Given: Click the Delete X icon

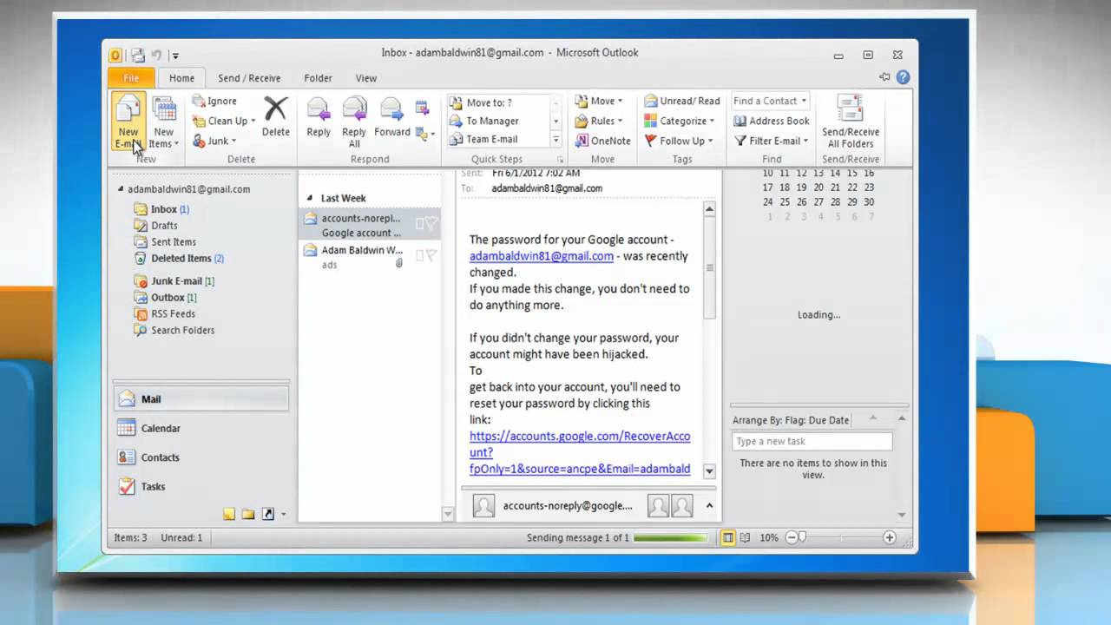Looking at the screenshot, I should (275, 109).
